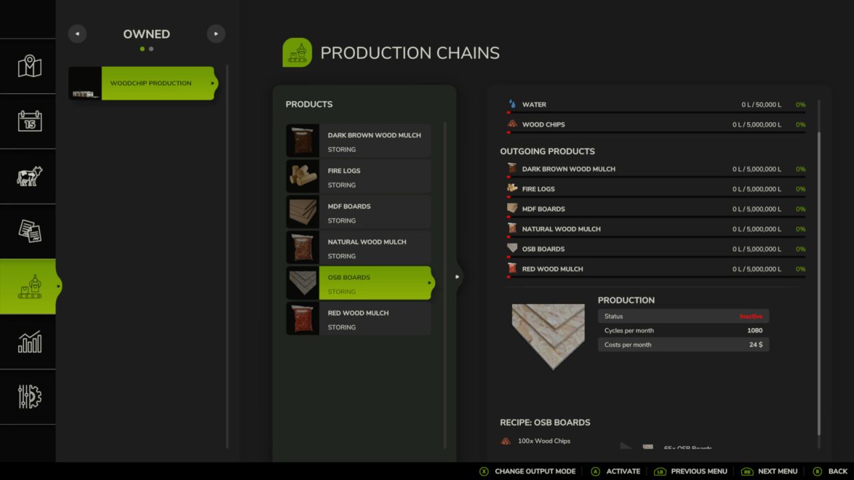Screen dimensions: 854x480
Task: Select Dark Brown Wood Mulch product
Action: (x=358, y=141)
